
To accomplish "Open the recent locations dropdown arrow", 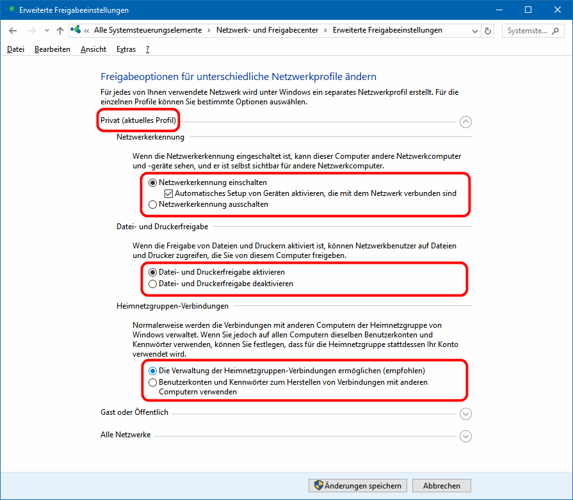I will (47, 31).
